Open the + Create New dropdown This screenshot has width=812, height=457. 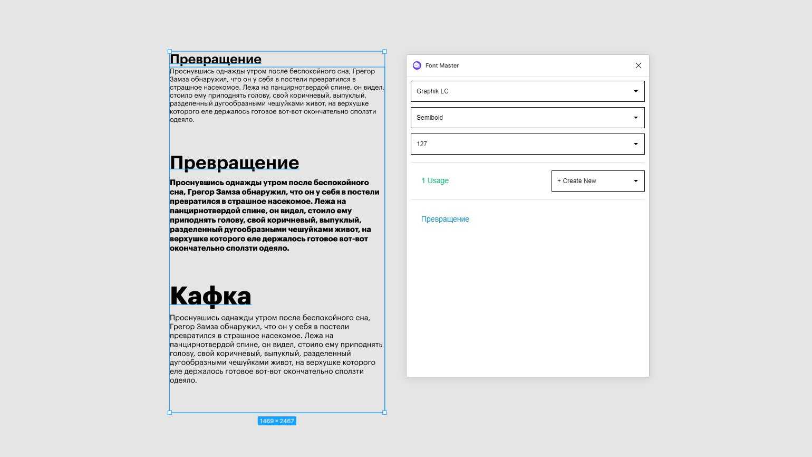coord(597,181)
